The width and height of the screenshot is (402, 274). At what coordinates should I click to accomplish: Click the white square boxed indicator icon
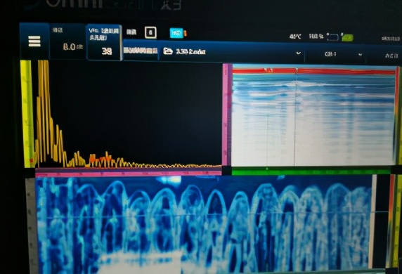click(150, 32)
